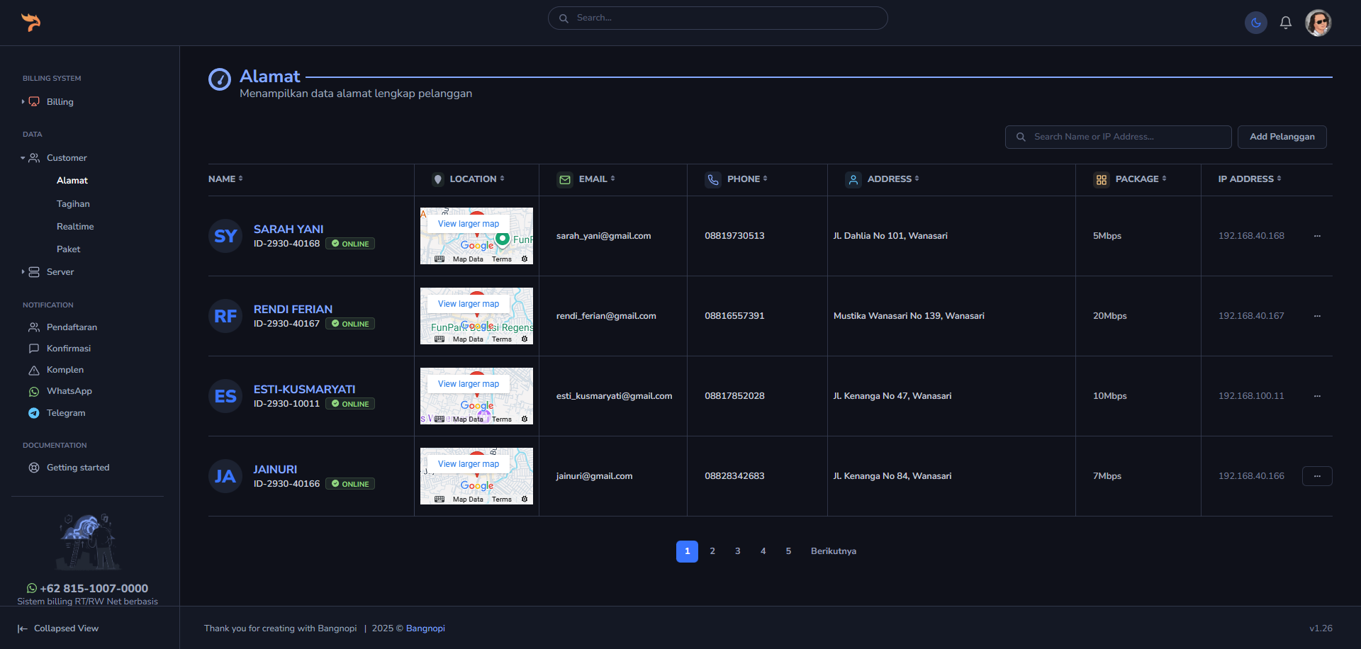
Task: Open Telegram notification page
Action: (65, 413)
